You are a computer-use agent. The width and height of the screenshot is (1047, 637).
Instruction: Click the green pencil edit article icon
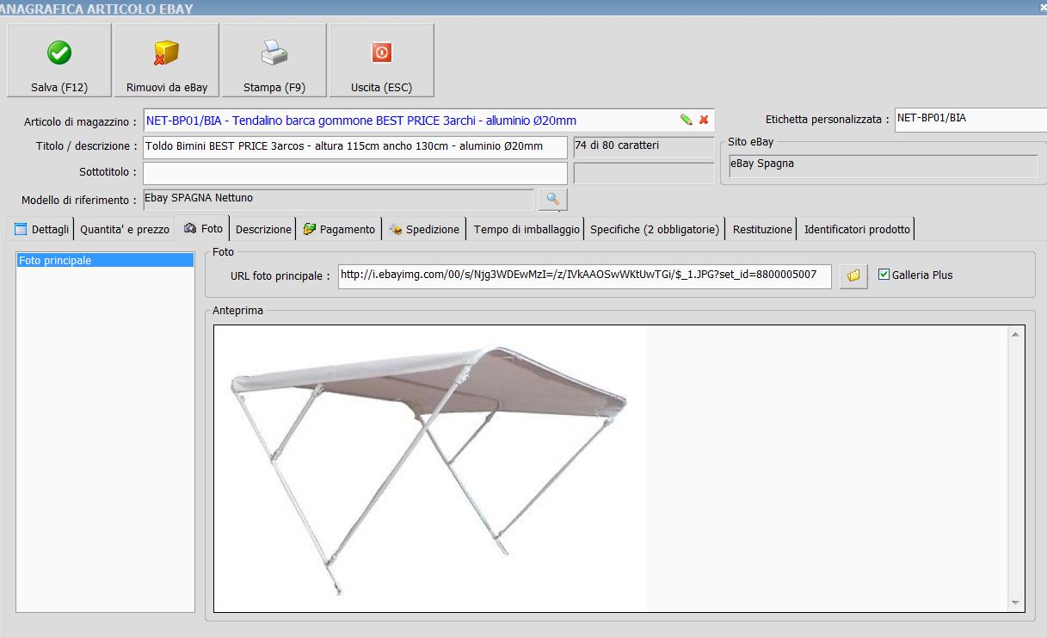[686, 120]
